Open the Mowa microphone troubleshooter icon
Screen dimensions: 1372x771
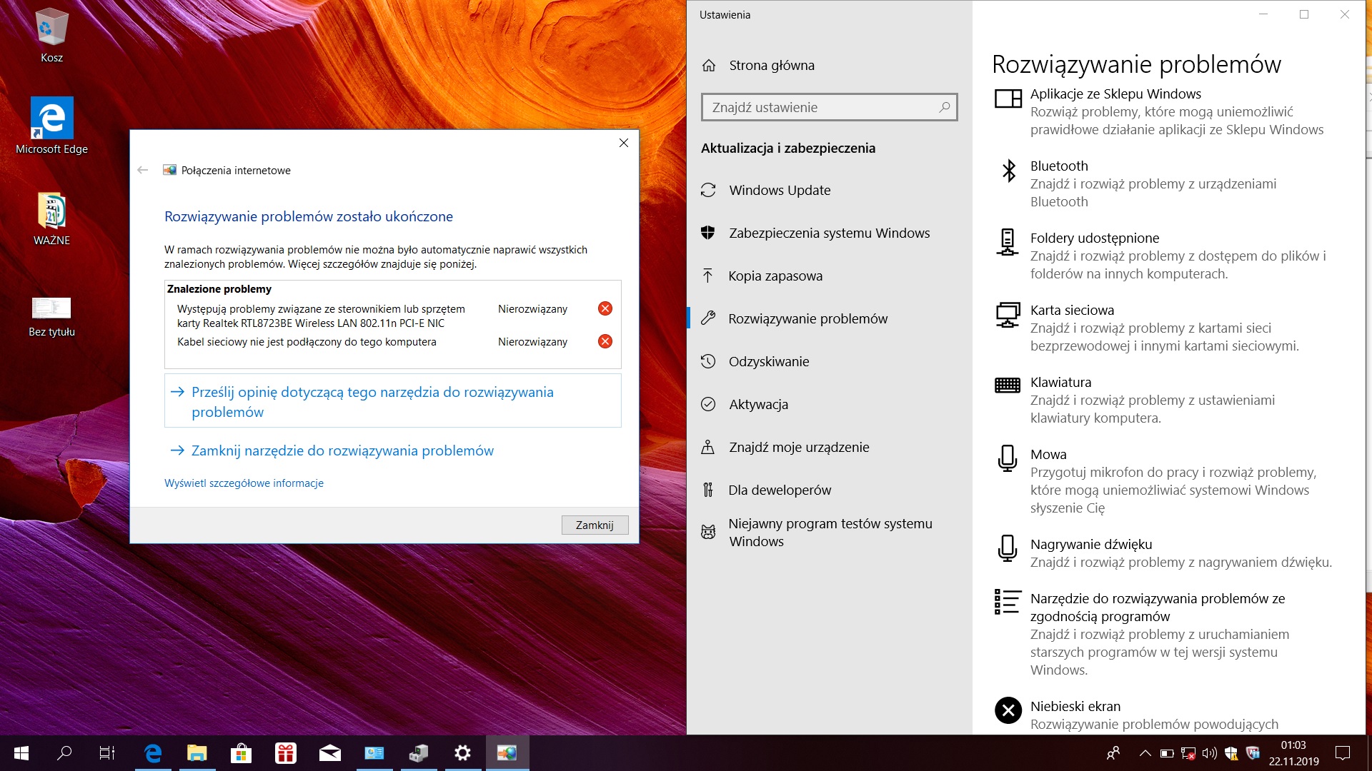tap(1008, 458)
